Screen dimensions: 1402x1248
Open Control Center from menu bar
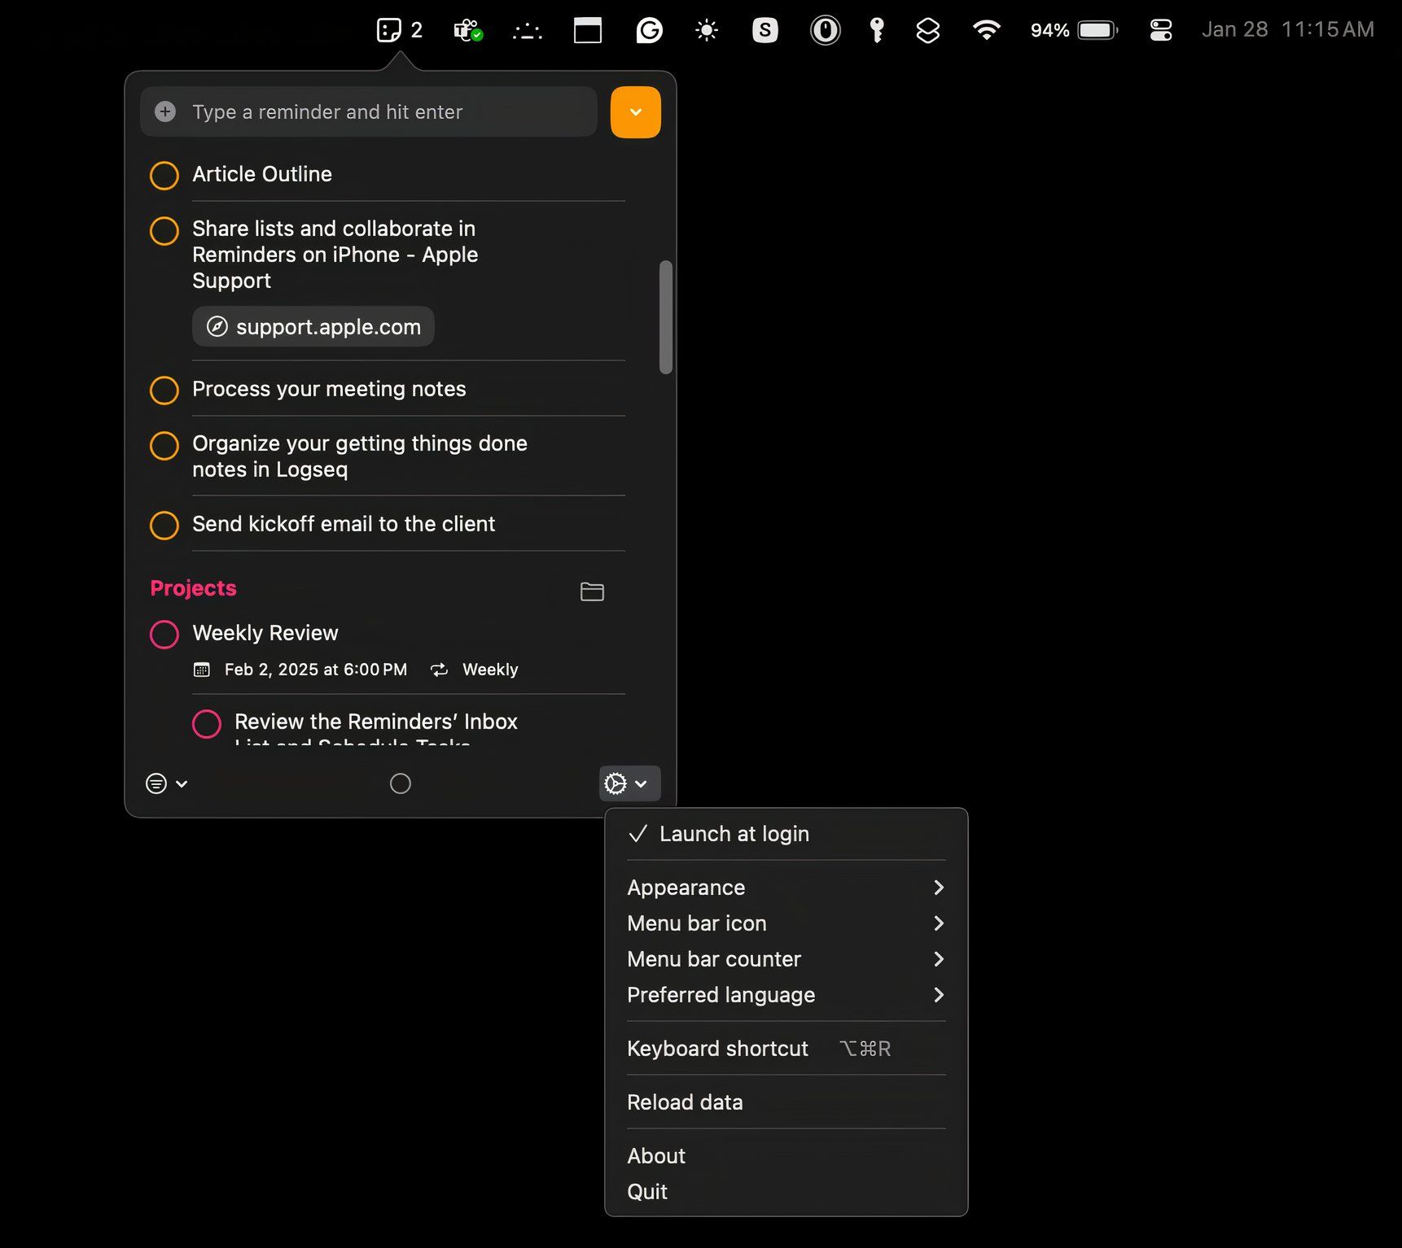coord(1160,30)
